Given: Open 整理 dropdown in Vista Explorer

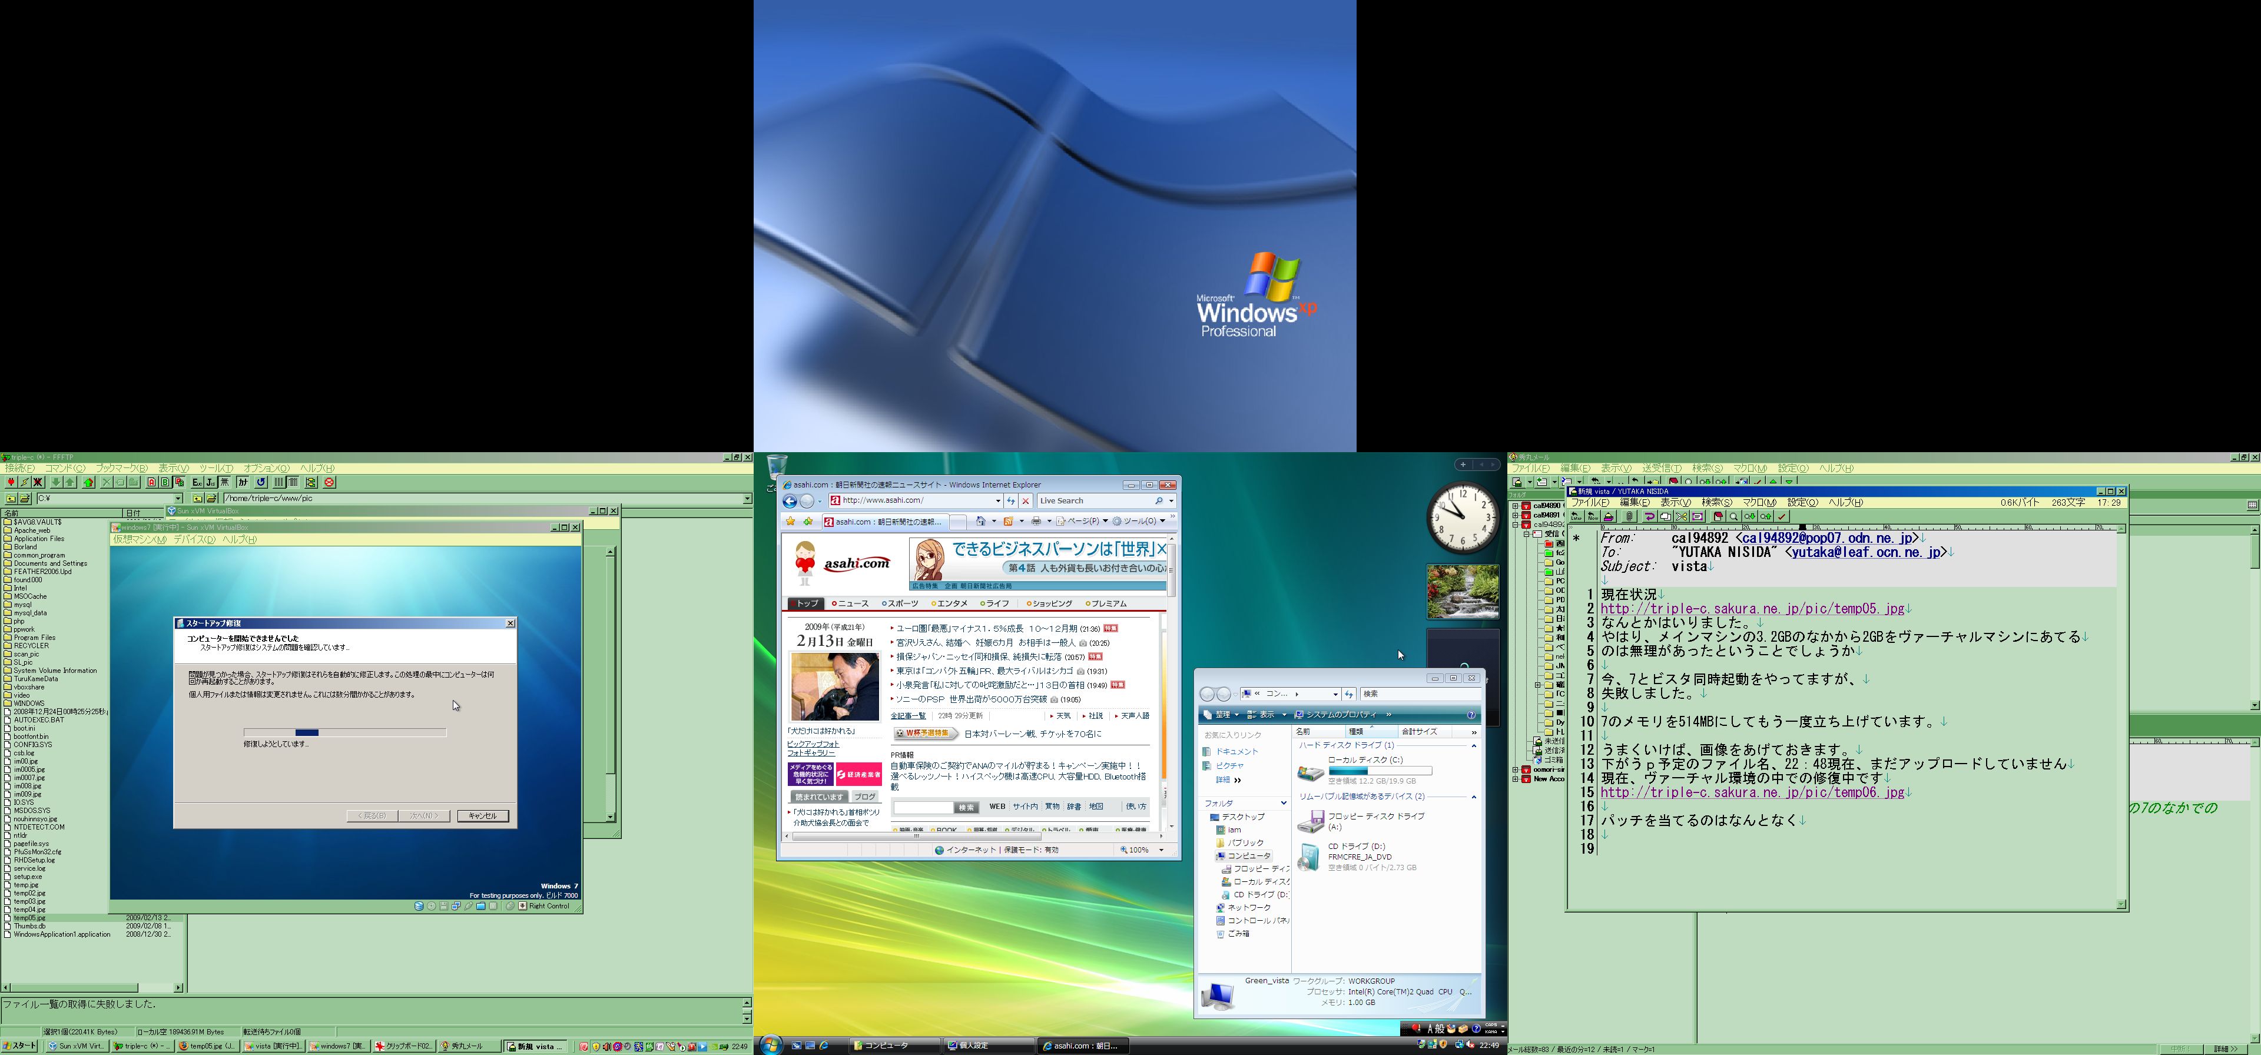Looking at the screenshot, I should tap(1222, 715).
